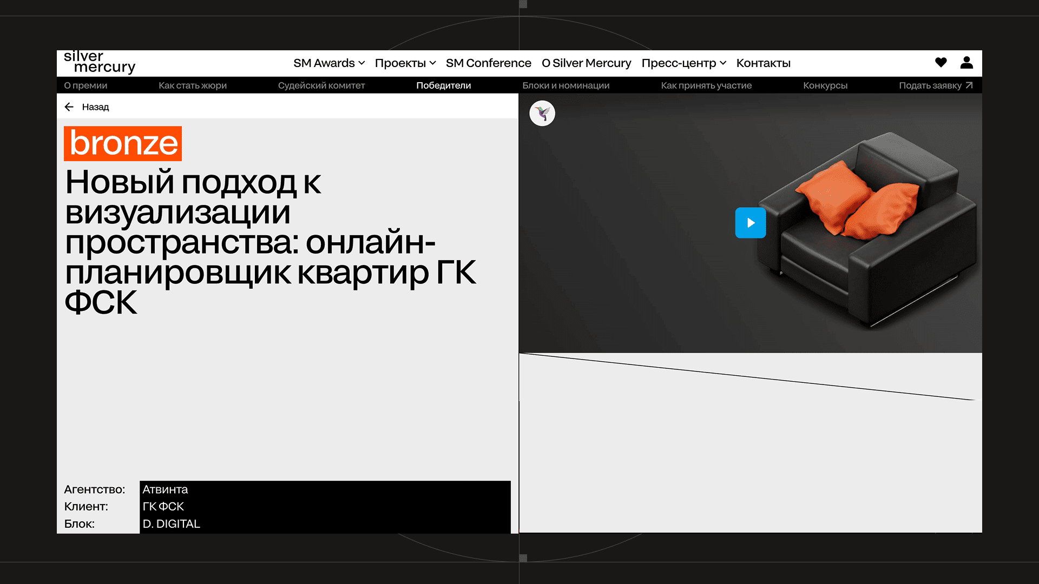Open the Конкурсы section

click(x=825, y=85)
